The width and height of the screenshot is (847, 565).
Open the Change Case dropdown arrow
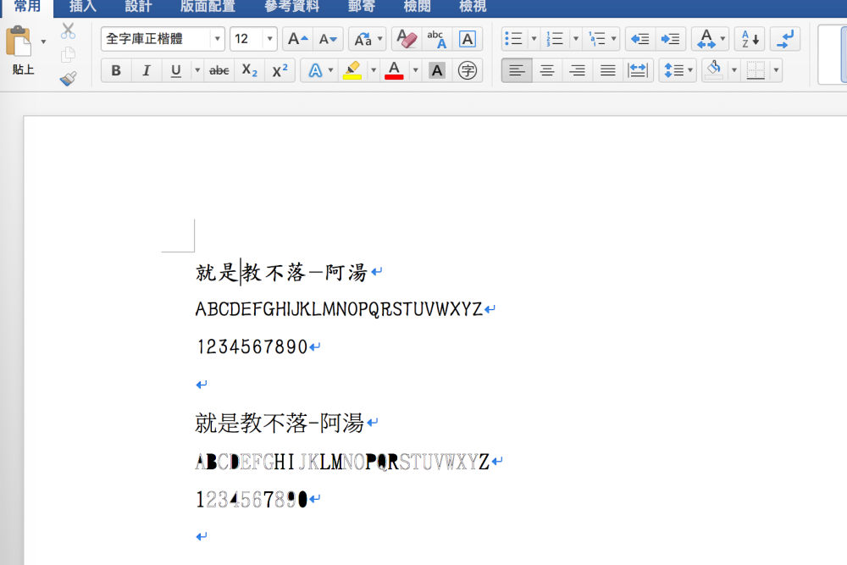click(379, 39)
